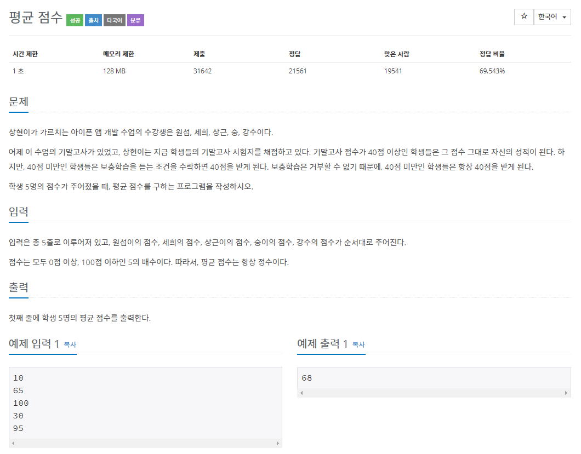Click the 정답 비율 column header
Viewport: 581px width, 454px height.
click(492, 54)
